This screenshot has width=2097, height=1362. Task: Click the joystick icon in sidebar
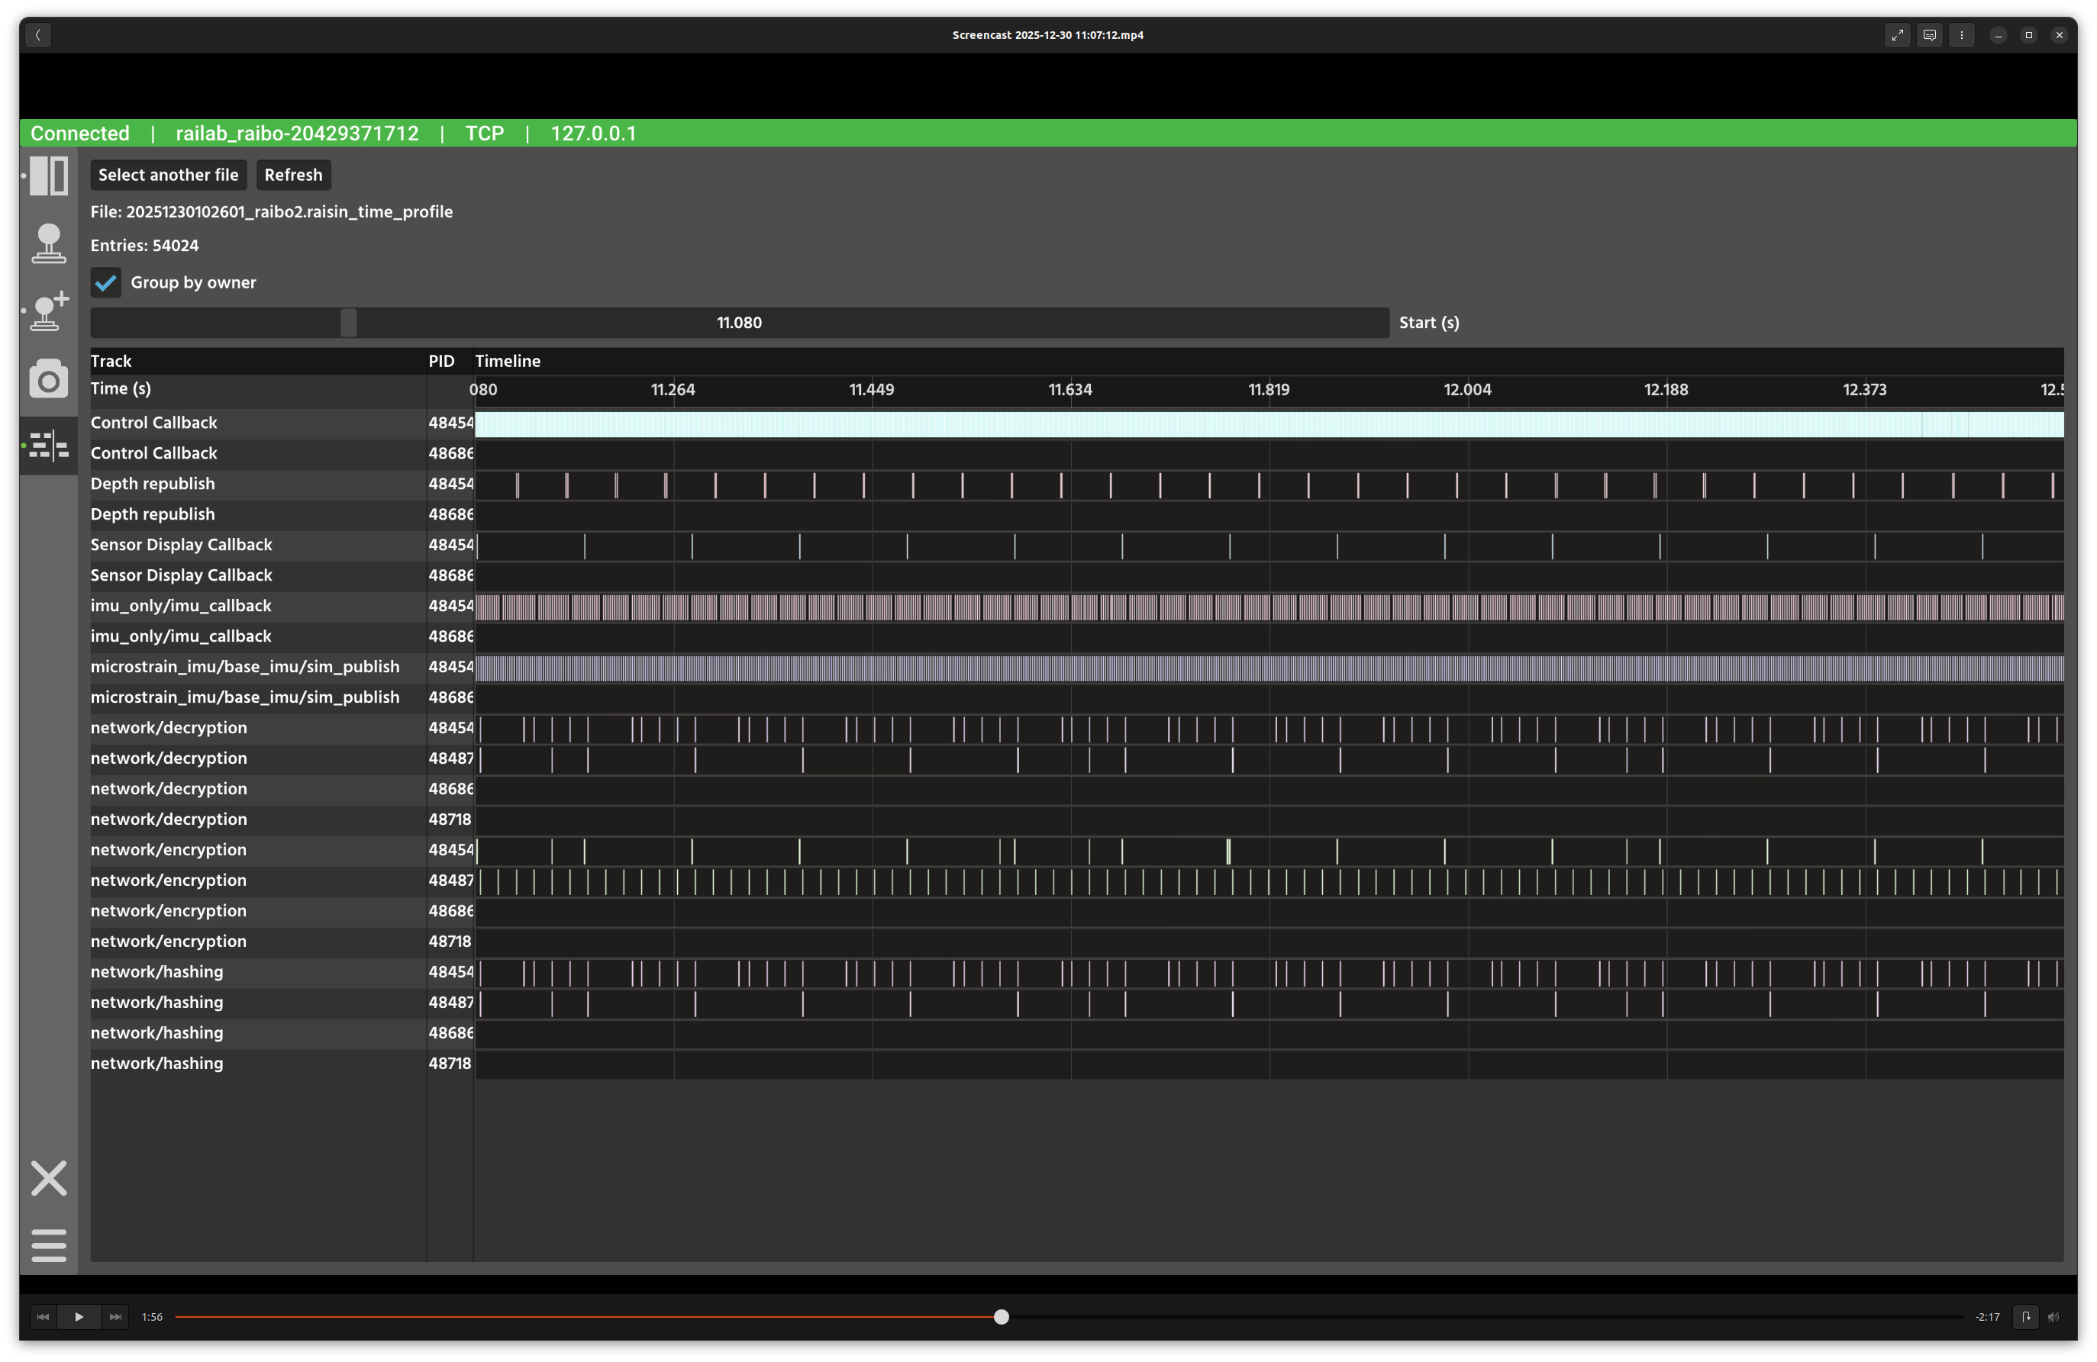point(48,243)
